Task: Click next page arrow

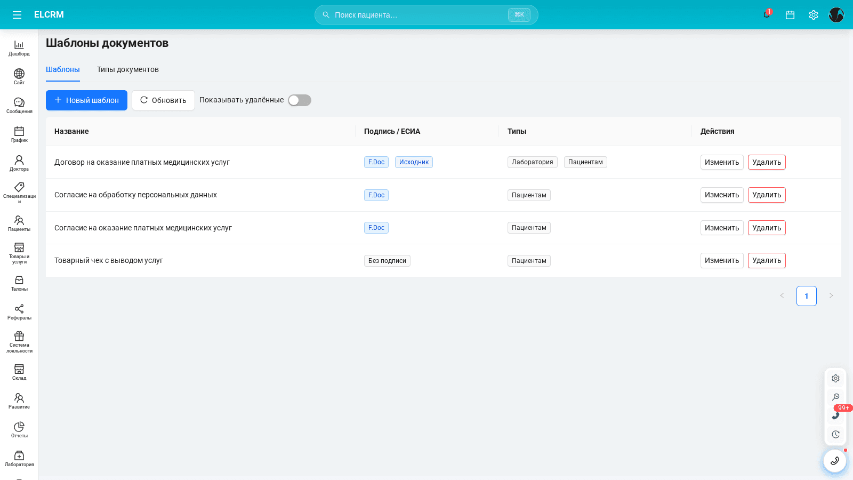Action: pyautogui.click(x=831, y=296)
